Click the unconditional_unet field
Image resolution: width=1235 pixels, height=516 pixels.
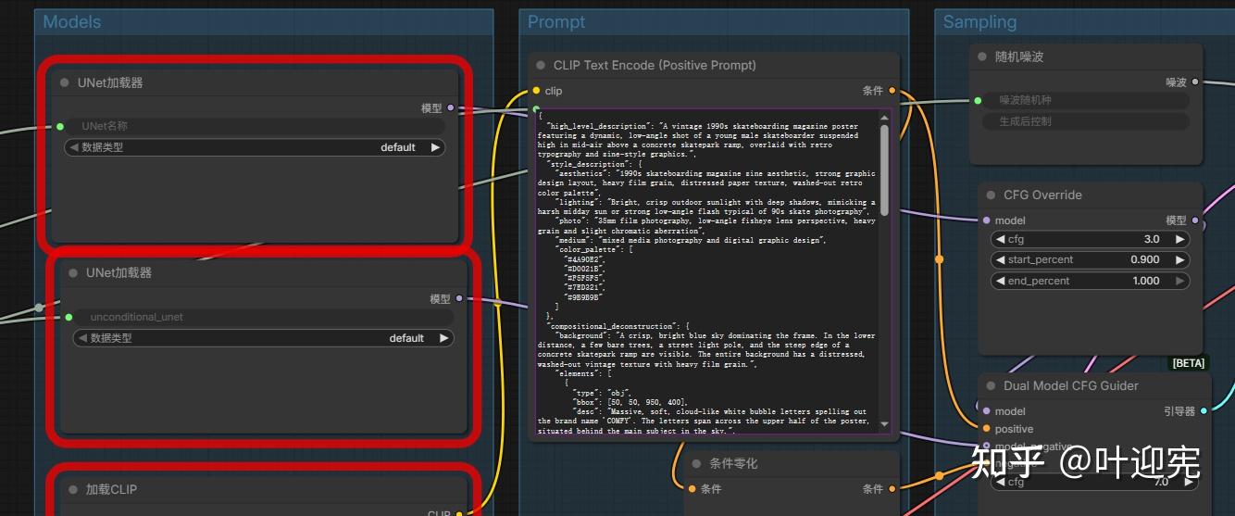coord(263,317)
